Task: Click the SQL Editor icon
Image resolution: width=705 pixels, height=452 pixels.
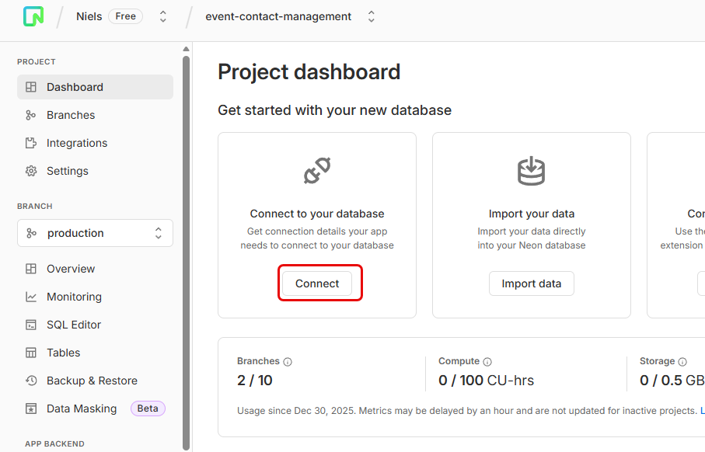Action: coord(31,325)
